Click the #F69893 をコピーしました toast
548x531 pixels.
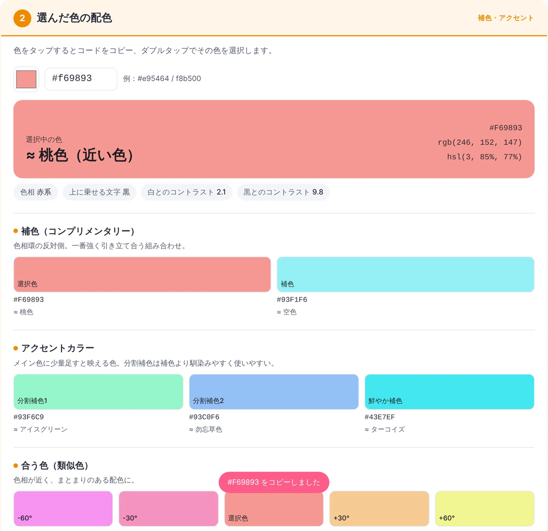274,482
